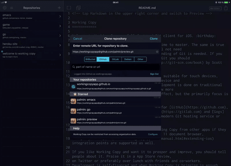Tap the palmin: go avatar
This screenshot has height=166, width=231.
point(73,111)
